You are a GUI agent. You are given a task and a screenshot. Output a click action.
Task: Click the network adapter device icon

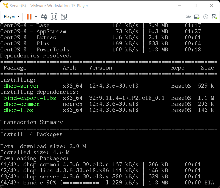215,17
